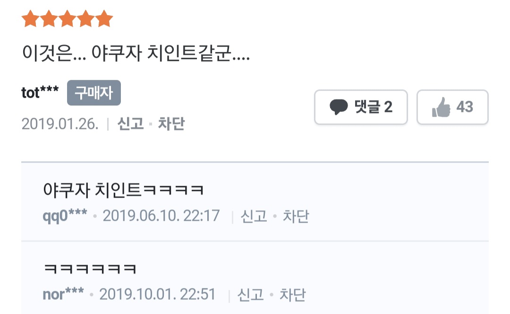
Task: Block reviewer tot*** using 차단
Action: pyautogui.click(x=171, y=124)
